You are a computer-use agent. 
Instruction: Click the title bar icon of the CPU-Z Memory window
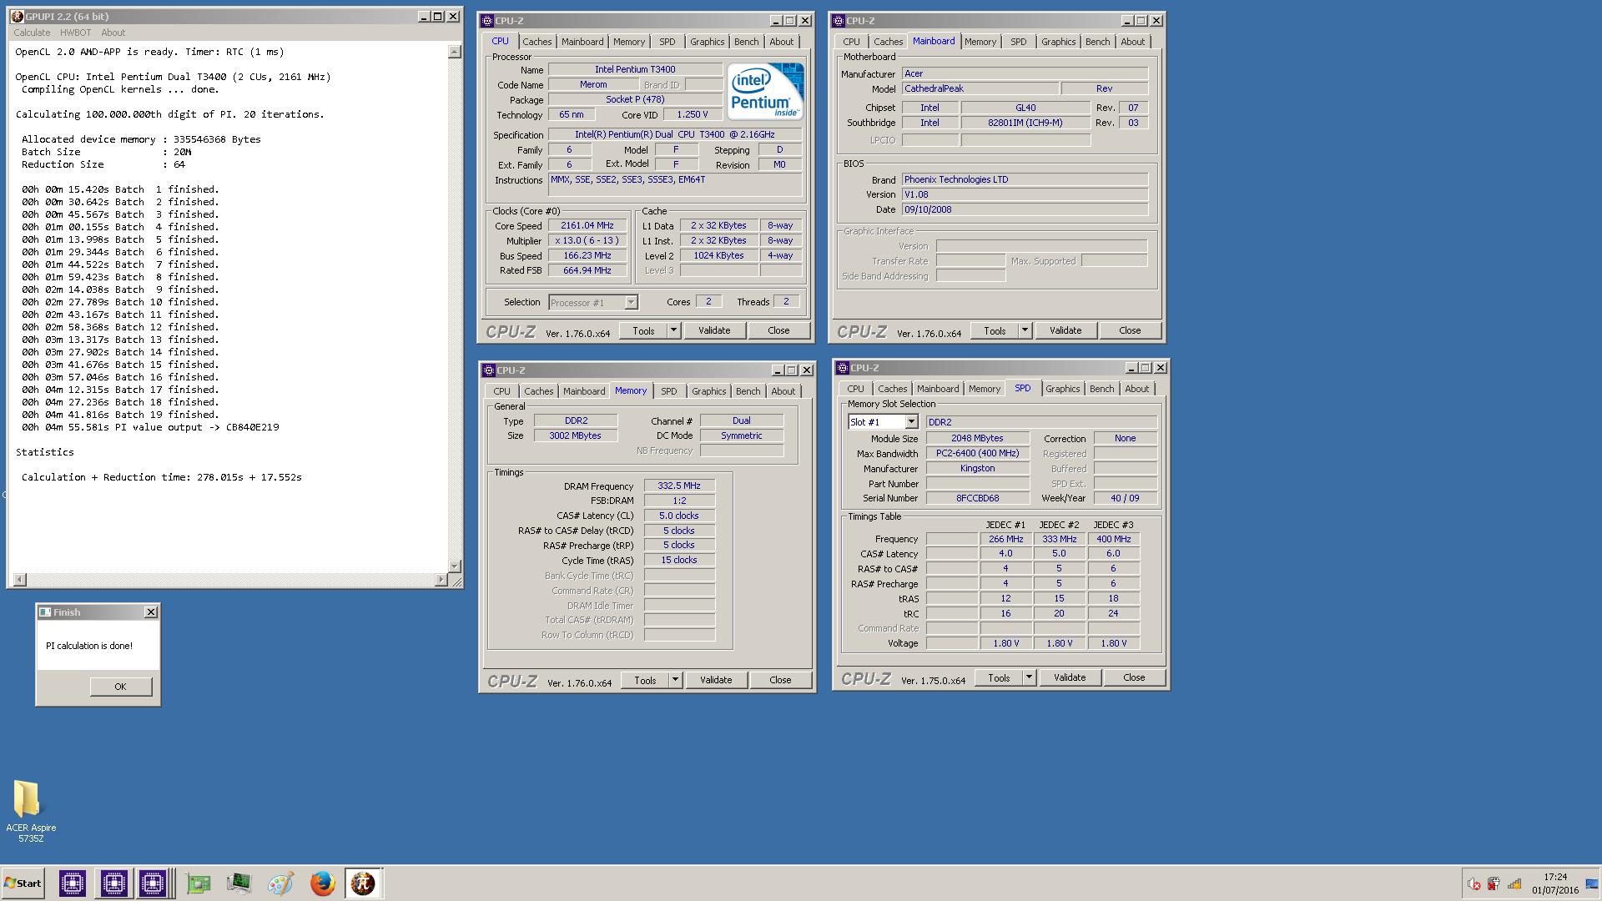489,370
